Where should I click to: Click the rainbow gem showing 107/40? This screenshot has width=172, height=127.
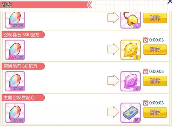15,112
